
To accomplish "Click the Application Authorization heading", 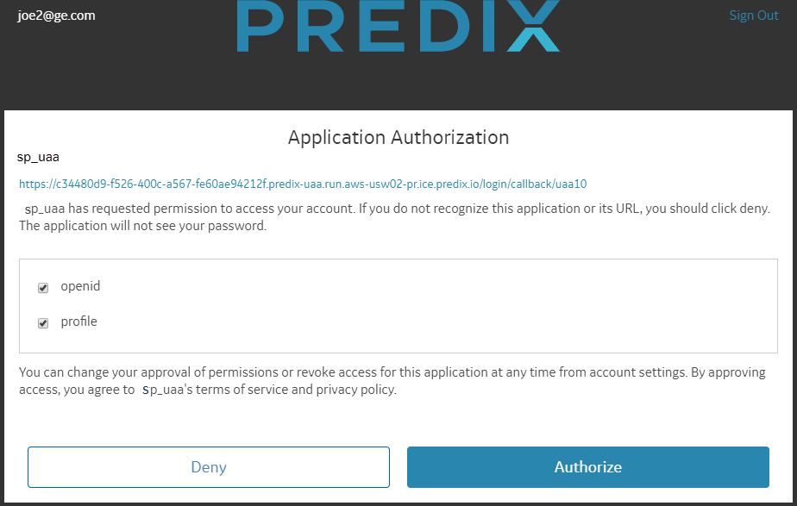I will (x=398, y=137).
